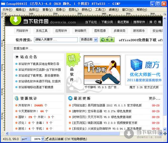Viewport: 168px width, 143px height.
Task: Toggle quick mask button at bottom left
Action: [x=3, y=134]
